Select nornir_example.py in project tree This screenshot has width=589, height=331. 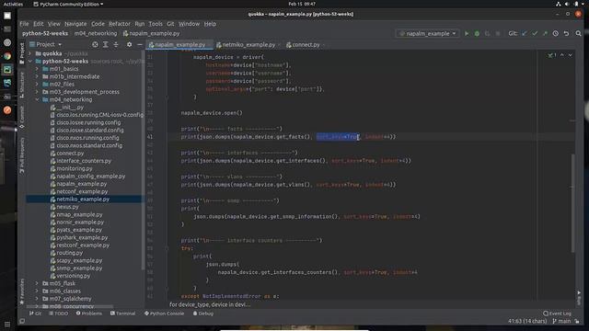coord(80,223)
